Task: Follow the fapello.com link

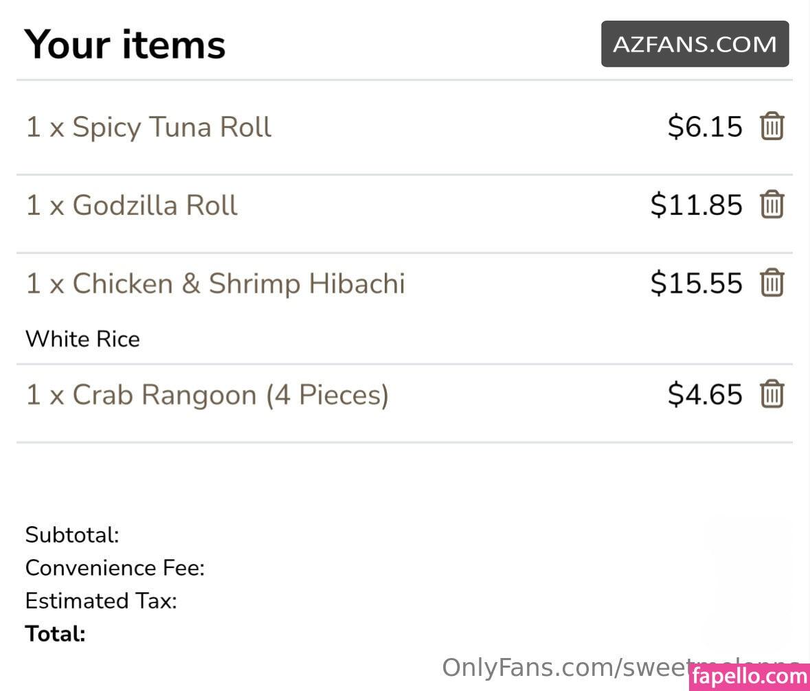Action: [750, 677]
